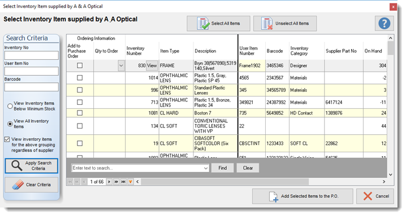
Task: Select Standard Plastic Lenses description cell
Action: [215, 90]
